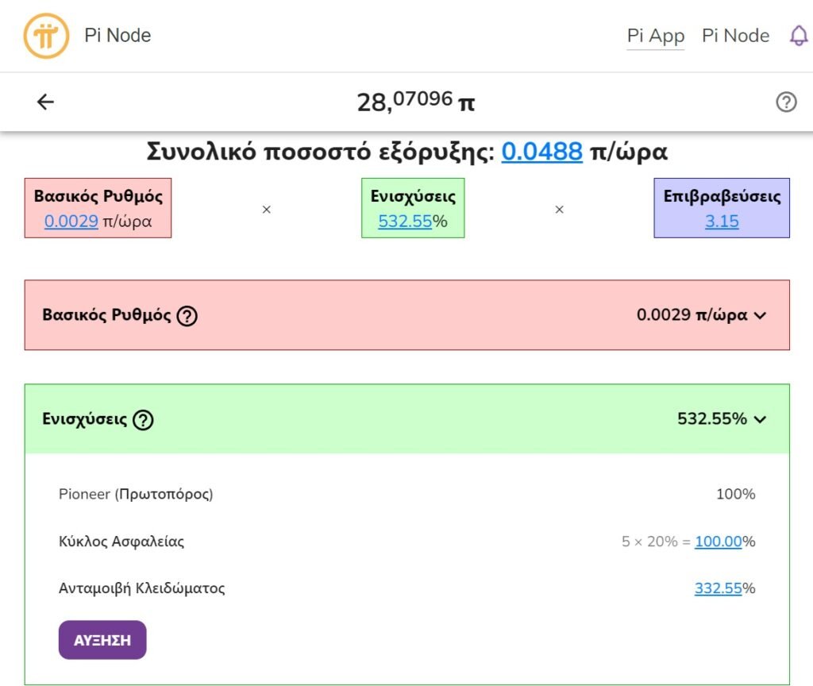Click help icon next to Βασικός Ρυθμός
The image size is (813, 686).
(x=187, y=315)
